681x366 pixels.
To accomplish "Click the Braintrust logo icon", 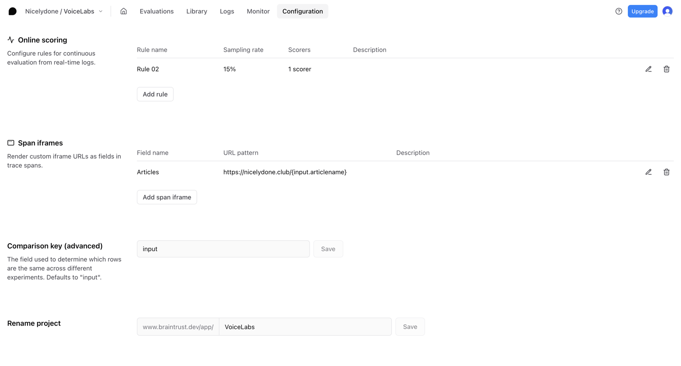I will (13, 11).
